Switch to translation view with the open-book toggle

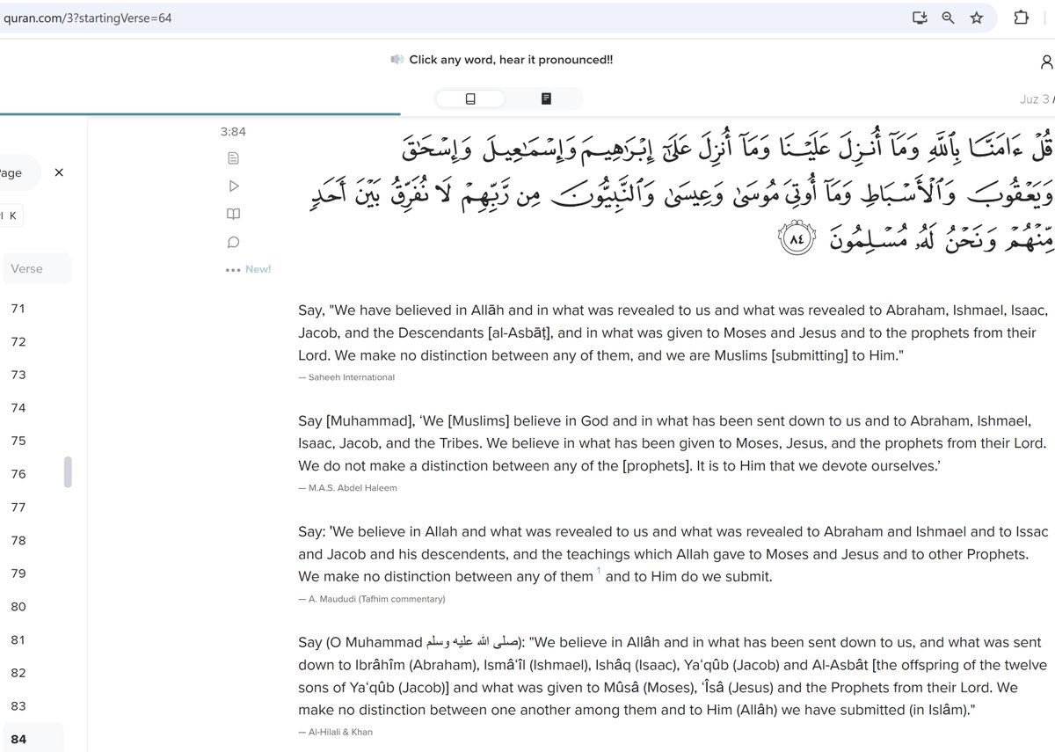tap(470, 99)
